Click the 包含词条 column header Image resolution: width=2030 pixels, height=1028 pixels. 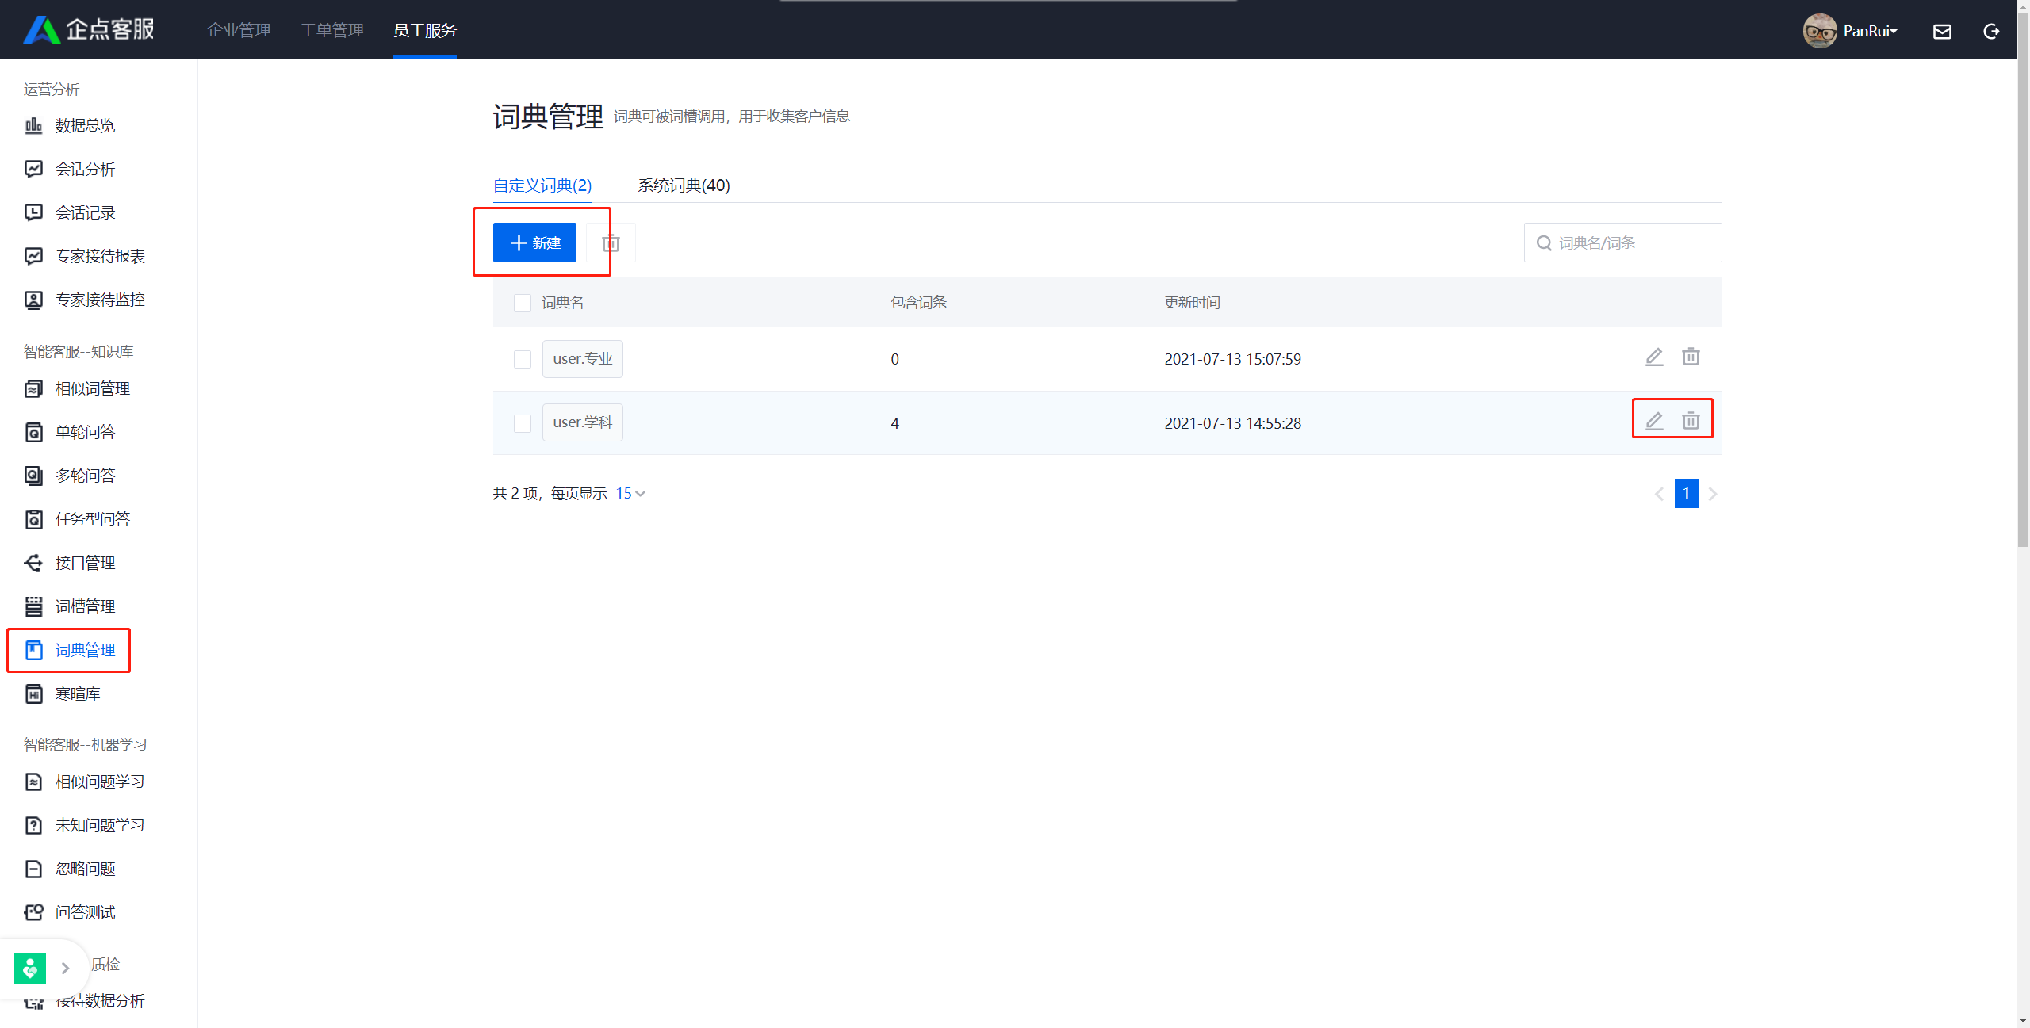(918, 302)
